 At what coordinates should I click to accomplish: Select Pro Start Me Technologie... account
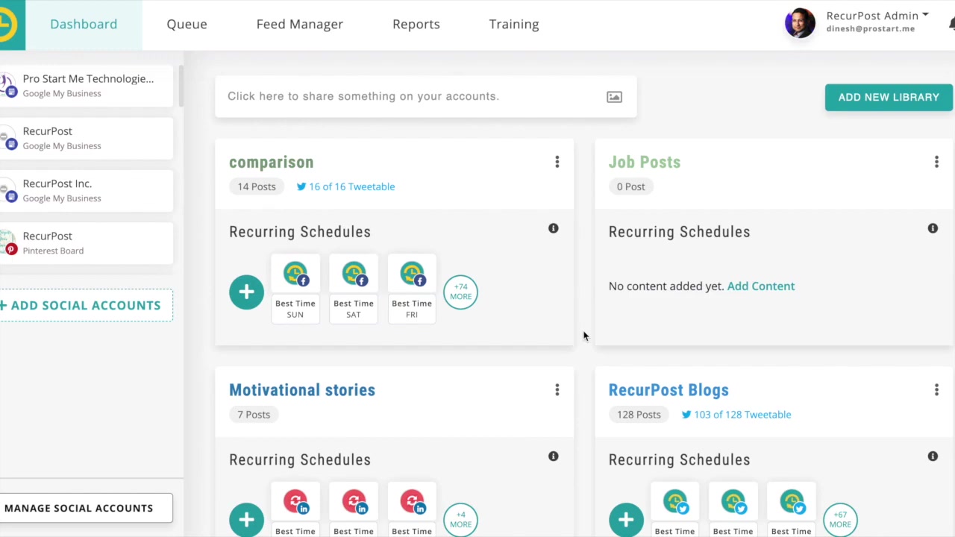point(87,86)
